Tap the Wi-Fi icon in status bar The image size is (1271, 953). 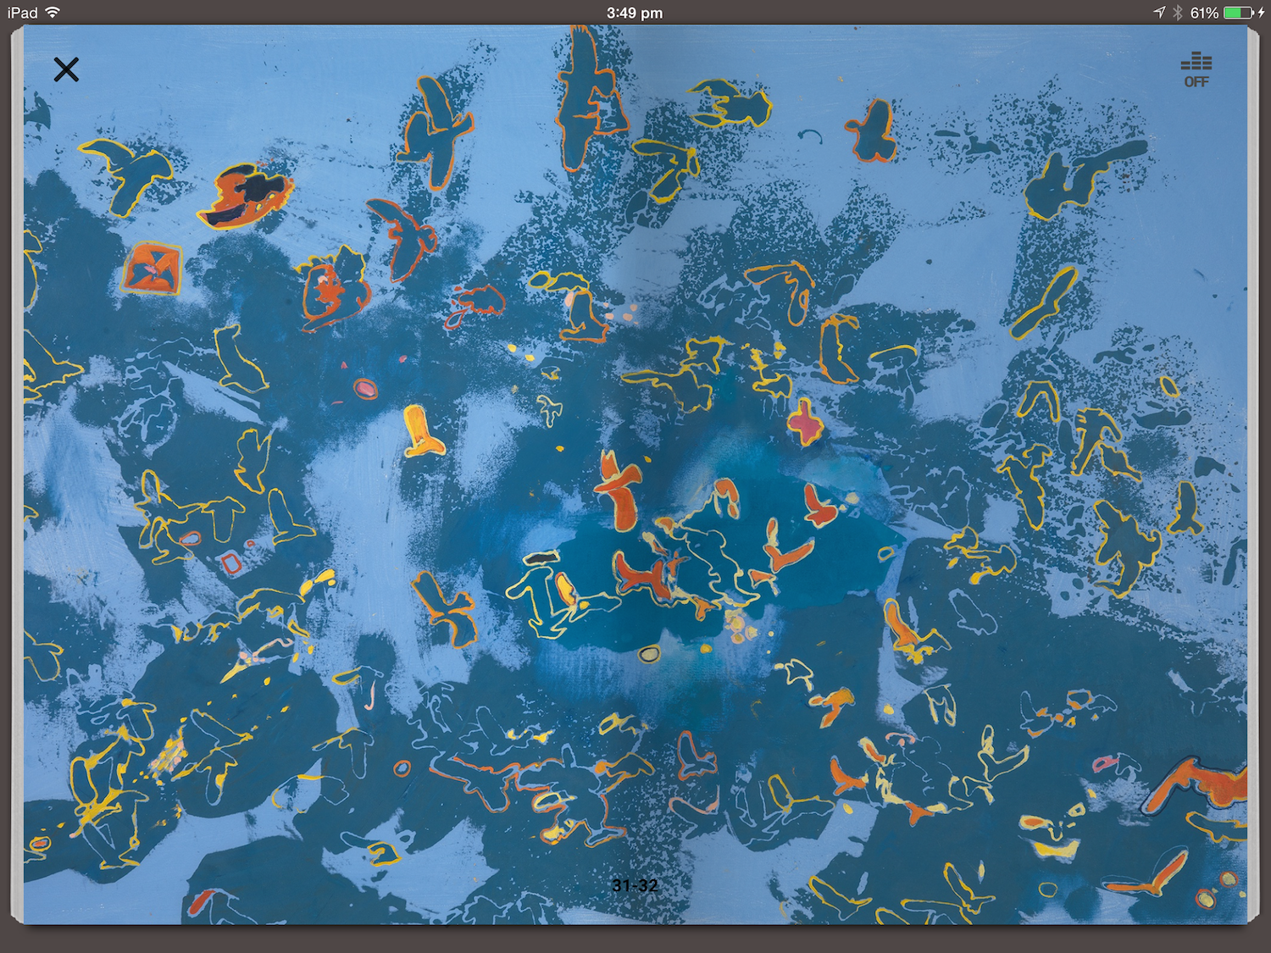pyautogui.click(x=53, y=13)
